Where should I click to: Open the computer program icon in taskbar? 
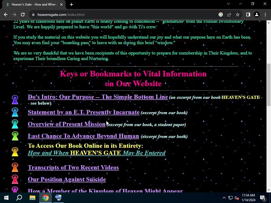click(x=58, y=198)
